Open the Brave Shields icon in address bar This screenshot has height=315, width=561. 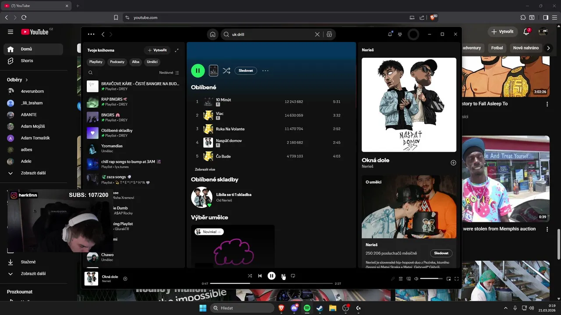click(433, 17)
